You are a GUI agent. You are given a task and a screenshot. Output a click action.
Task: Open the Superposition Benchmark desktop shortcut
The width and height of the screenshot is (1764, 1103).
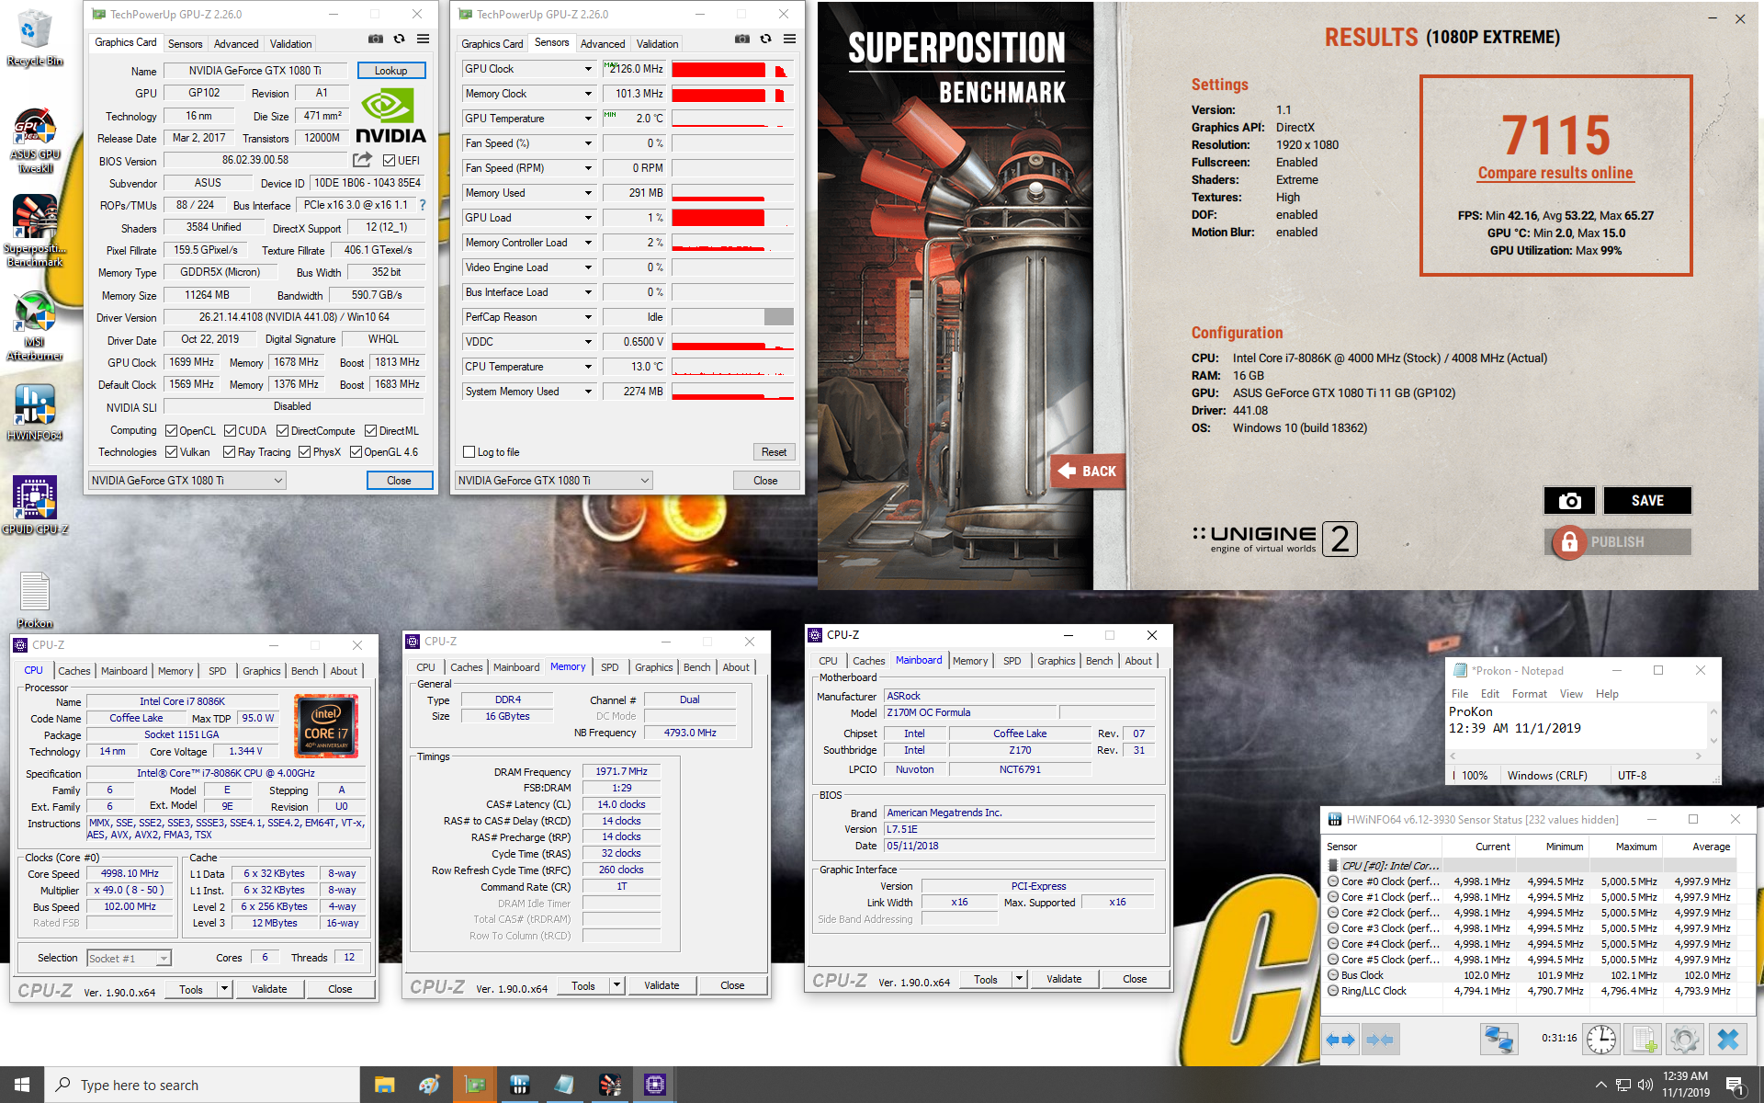point(35,231)
